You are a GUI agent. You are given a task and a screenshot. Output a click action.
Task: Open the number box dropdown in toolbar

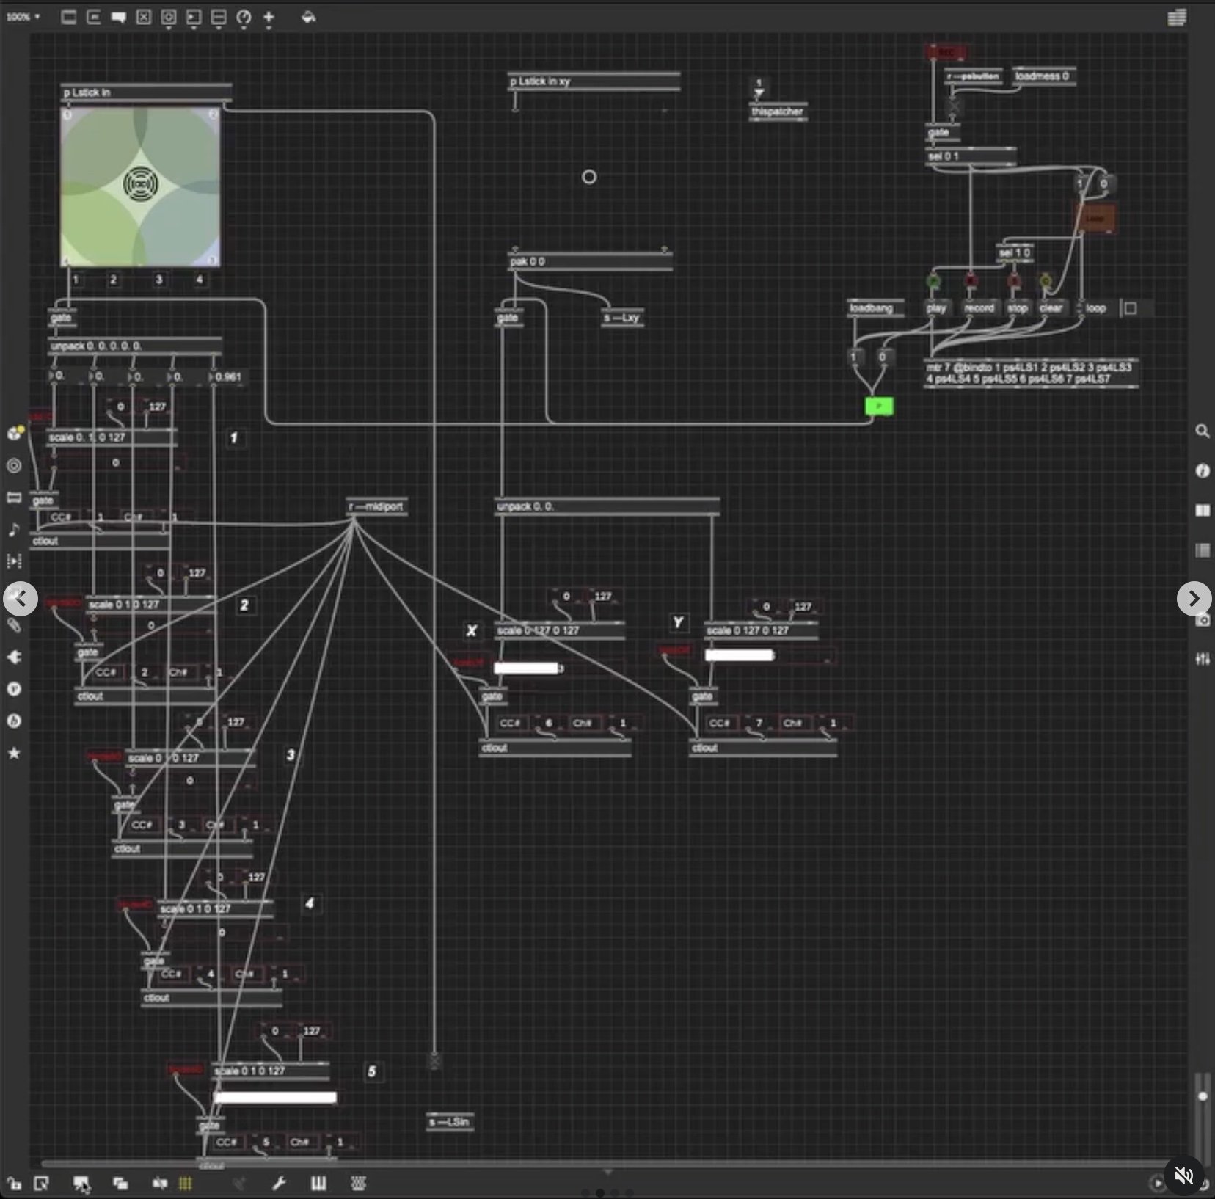point(194,18)
